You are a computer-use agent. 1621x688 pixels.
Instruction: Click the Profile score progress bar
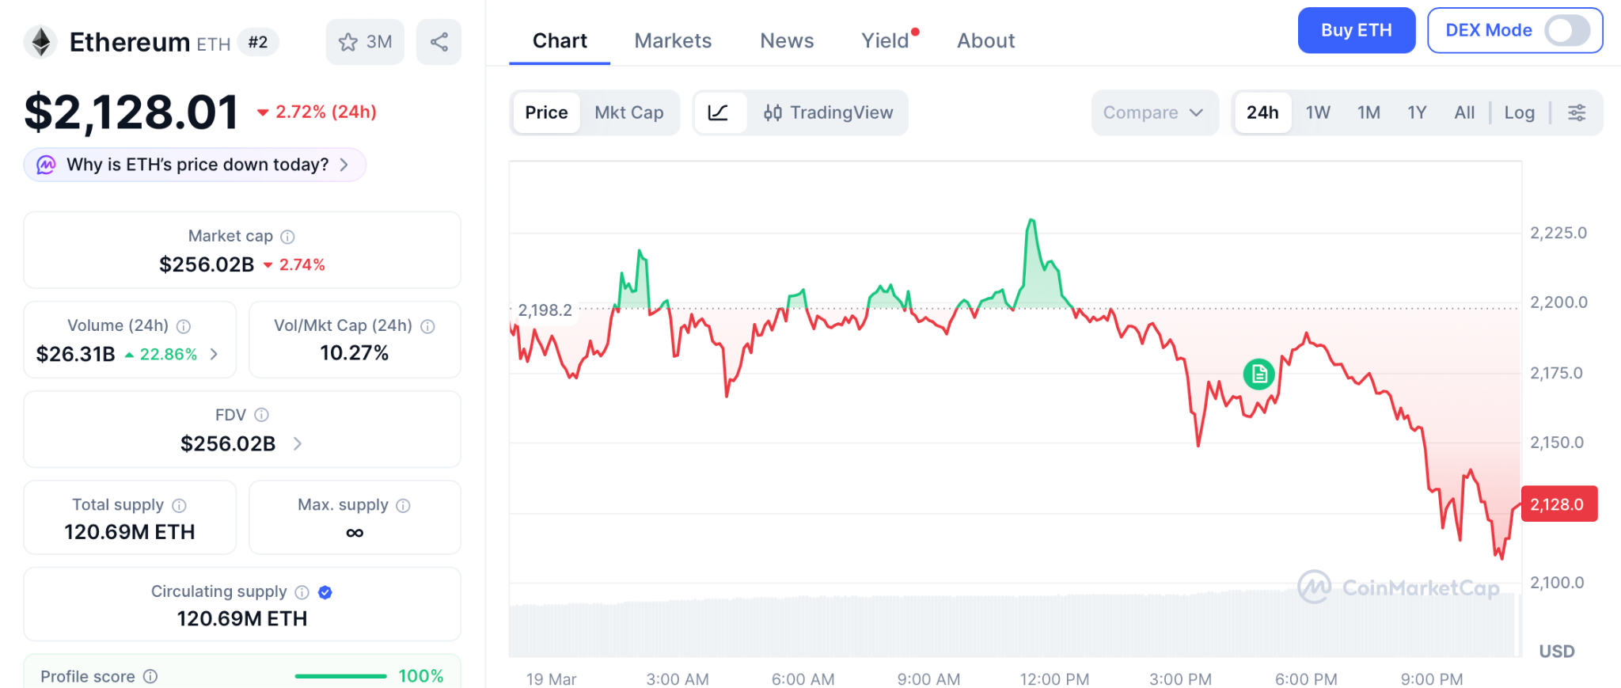click(340, 676)
